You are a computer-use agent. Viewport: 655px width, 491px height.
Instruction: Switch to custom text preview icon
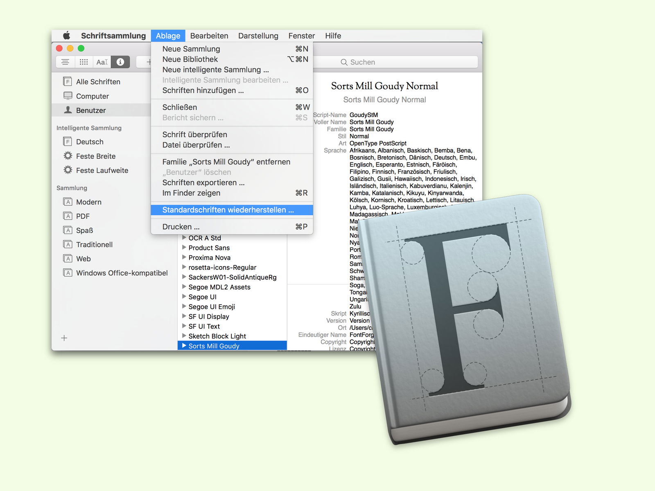pyautogui.click(x=102, y=62)
